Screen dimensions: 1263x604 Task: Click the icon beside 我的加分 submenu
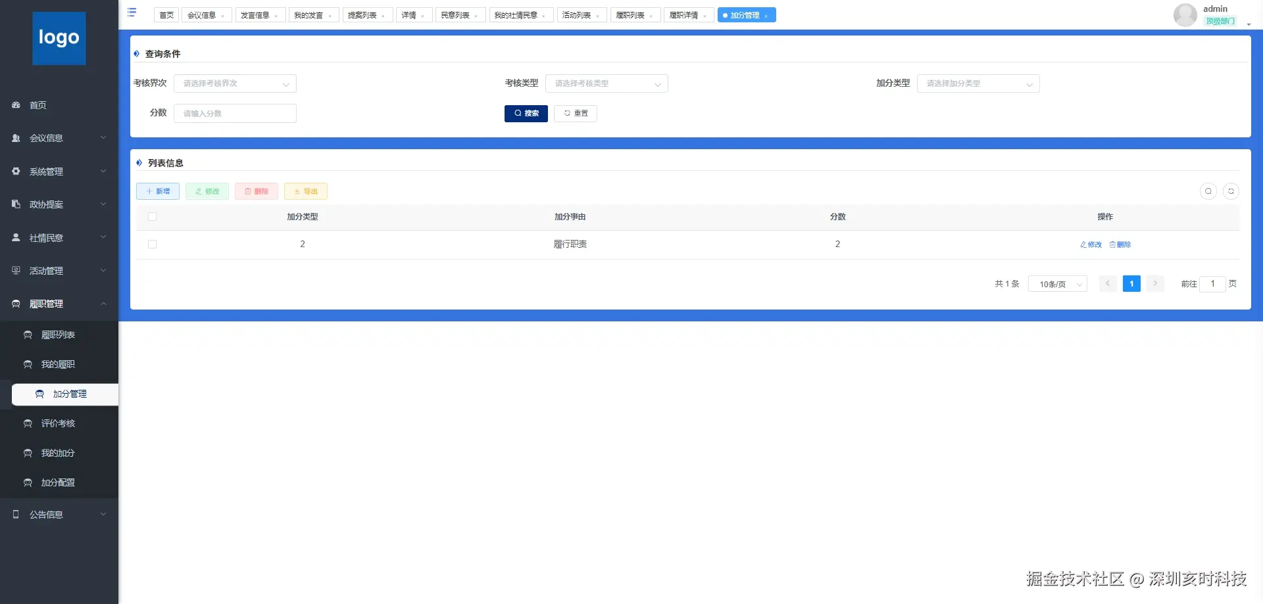[28, 453]
